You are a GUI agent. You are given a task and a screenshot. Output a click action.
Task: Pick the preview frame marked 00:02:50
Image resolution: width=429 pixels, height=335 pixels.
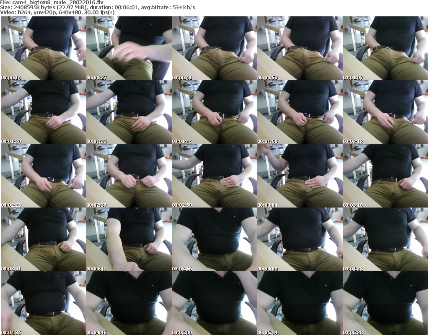tap(214, 176)
